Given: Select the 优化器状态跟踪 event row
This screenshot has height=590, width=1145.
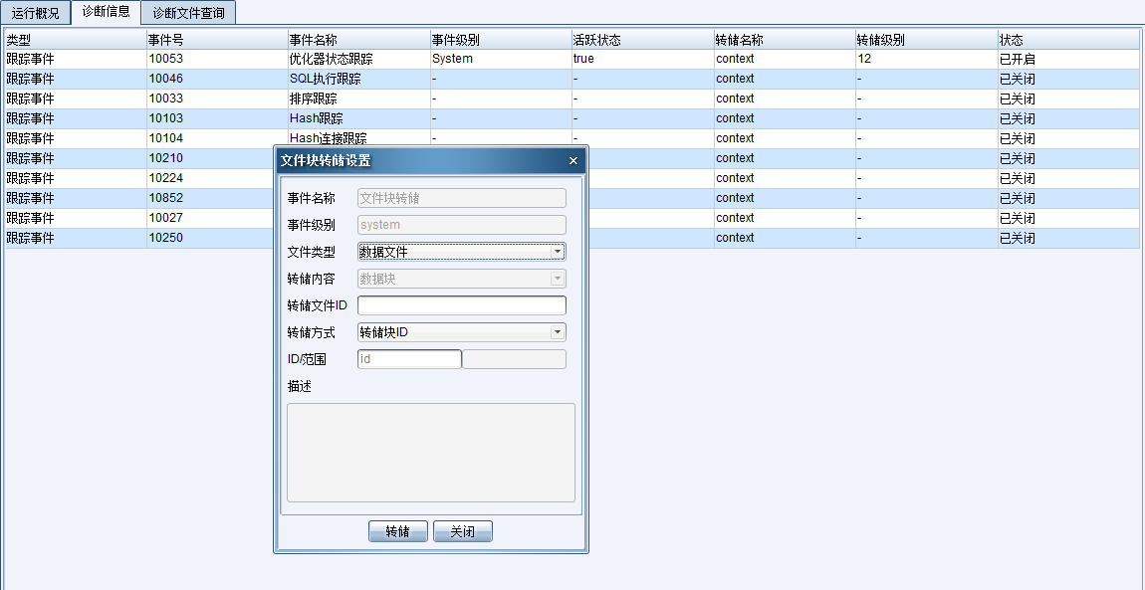Looking at the screenshot, I should pyautogui.click(x=149, y=59).
